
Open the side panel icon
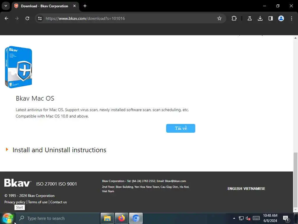pos(270,18)
